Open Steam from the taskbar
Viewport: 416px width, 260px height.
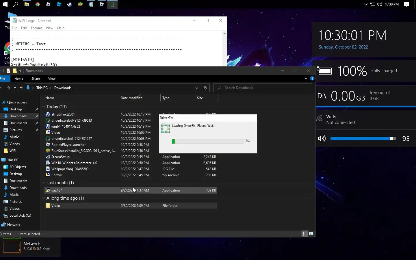pos(70,4)
